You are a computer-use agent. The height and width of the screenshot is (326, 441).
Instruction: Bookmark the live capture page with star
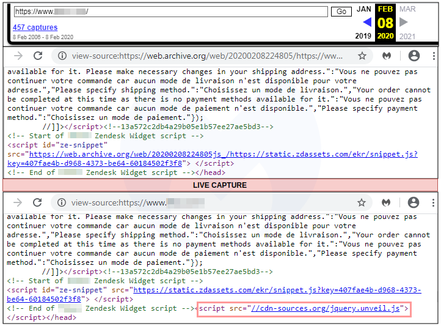362,202
